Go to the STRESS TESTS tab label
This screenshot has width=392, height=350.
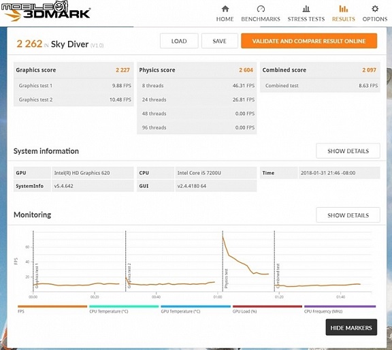pos(306,19)
